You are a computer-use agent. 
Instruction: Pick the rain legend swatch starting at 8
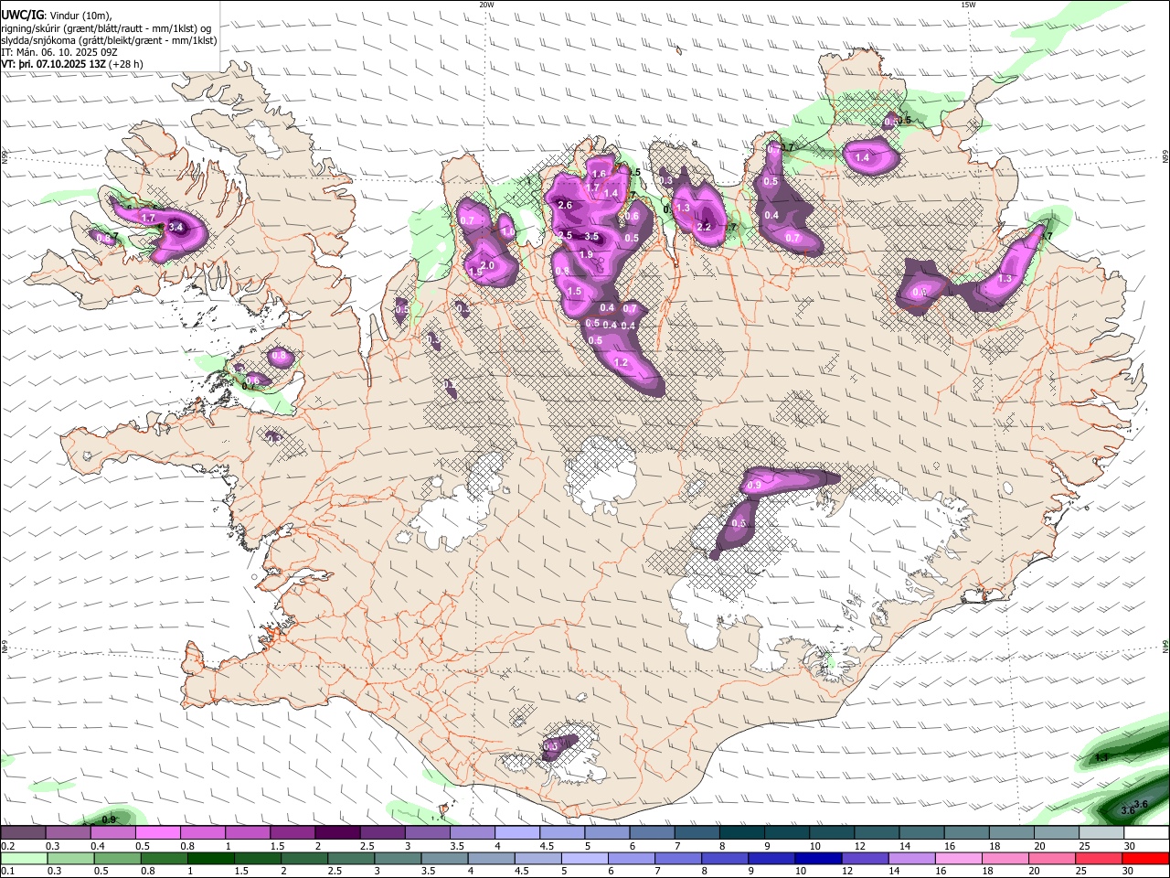coord(725,858)
